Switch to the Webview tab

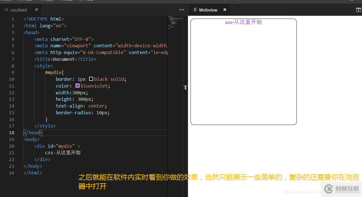208,10
